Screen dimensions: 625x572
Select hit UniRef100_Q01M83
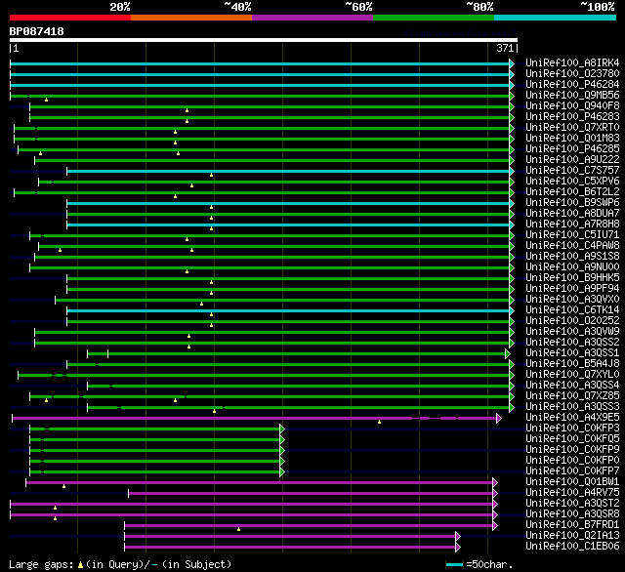572,139
